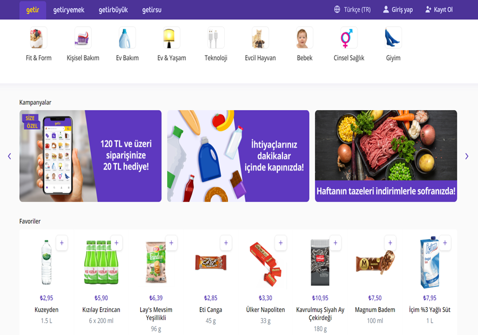
Task: Select the Cinsel Sağlık gender symbol icon
Action: click(349, 38)
